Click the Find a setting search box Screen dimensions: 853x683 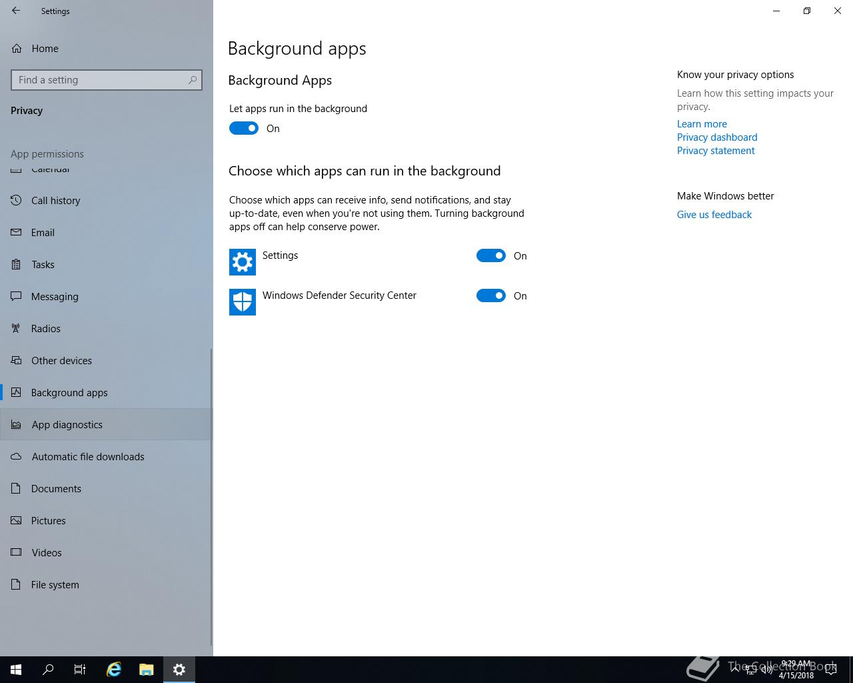107,80
